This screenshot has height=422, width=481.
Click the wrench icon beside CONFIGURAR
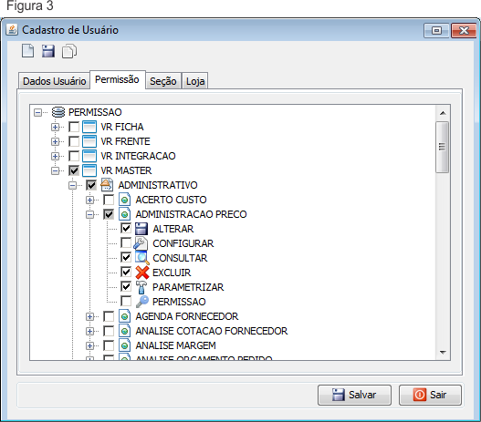tap(141, 243)
